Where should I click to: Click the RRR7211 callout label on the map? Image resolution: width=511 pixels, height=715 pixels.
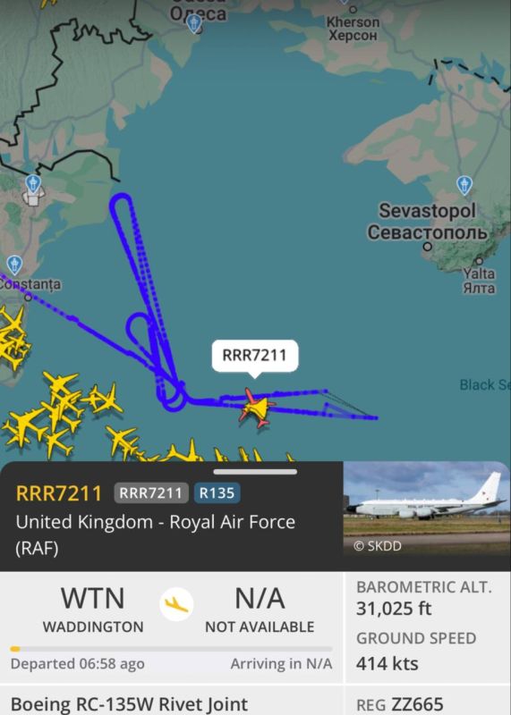(x=255, y=356)
